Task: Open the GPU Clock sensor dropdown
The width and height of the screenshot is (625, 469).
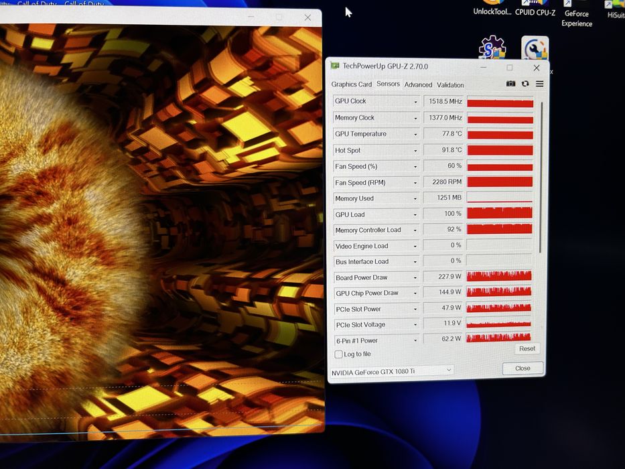Action: [415, 102]
